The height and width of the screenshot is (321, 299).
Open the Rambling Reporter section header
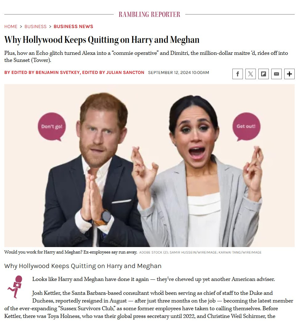(x=149, y=14)
